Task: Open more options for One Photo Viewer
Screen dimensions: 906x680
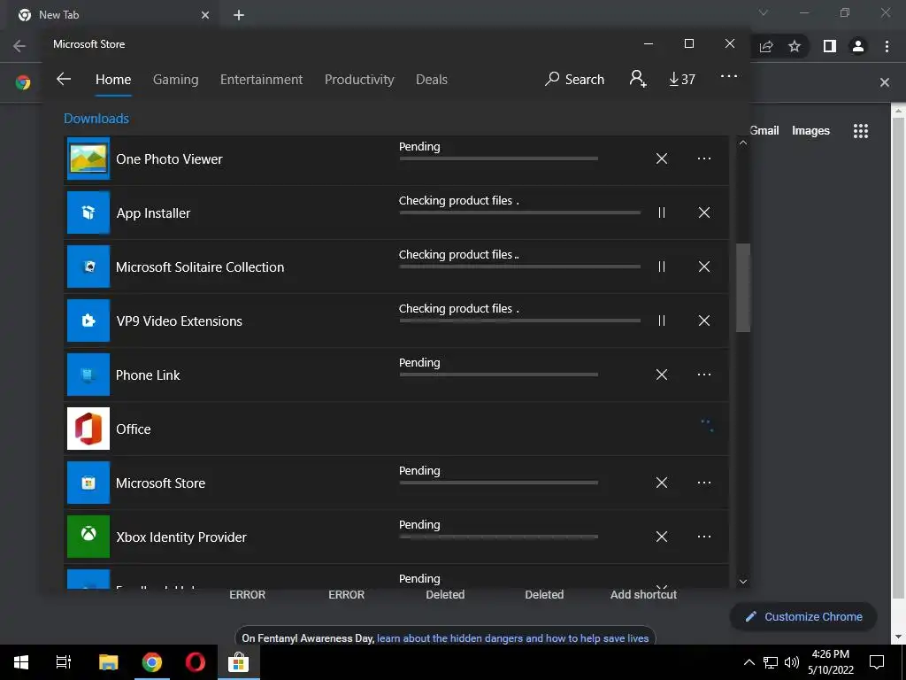Action: 703,158
